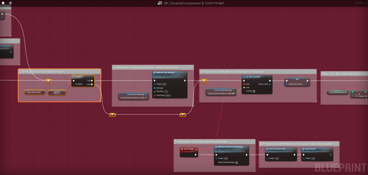Click the Branch node header icon
The width and height of the screenshot is (368, 175).
pyautogui.click(x=73, y=77)
